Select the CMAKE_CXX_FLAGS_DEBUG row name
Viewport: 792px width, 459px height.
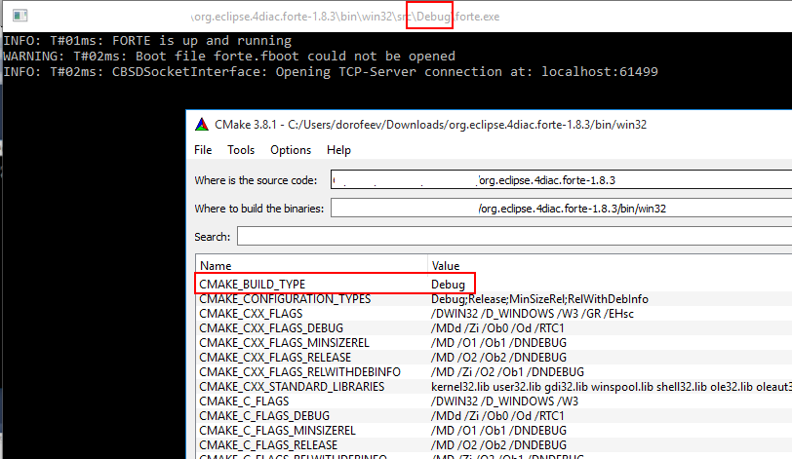click(x=271, y=328)
